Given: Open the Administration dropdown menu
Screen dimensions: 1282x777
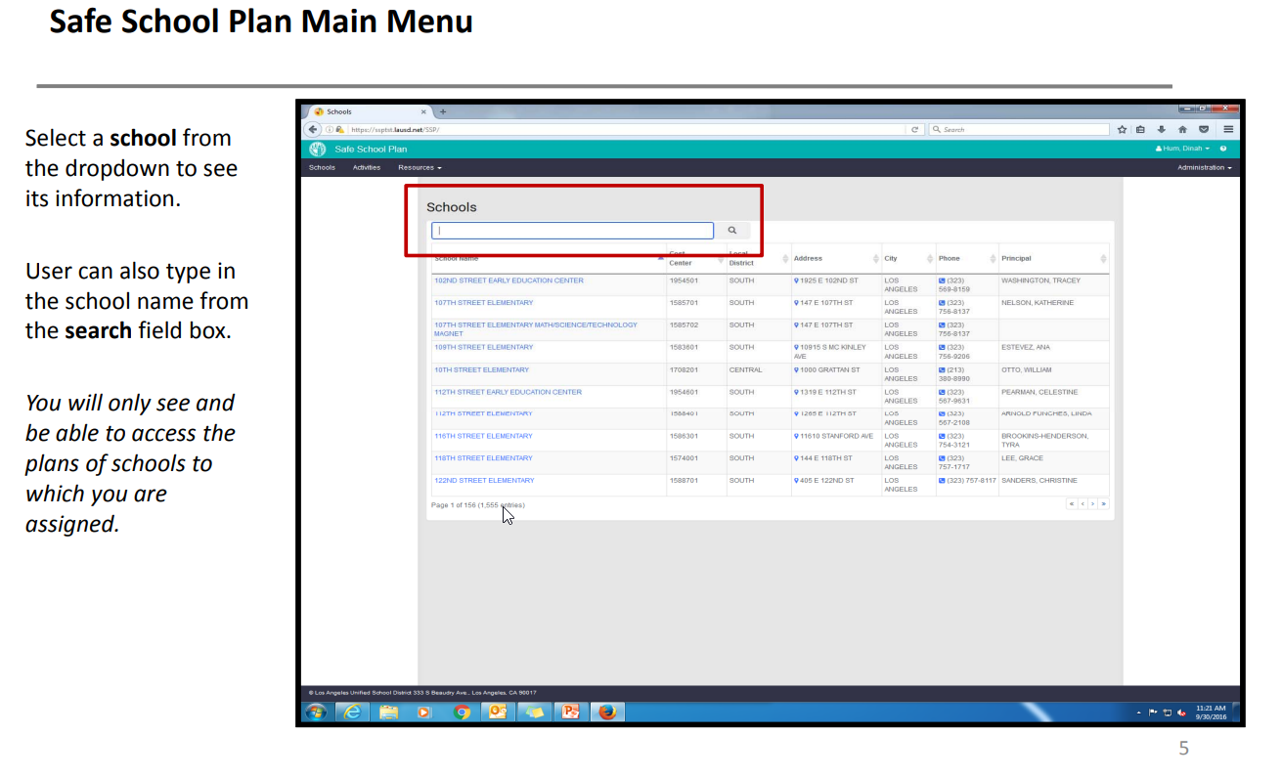Looking at the screenshot, I should pyautogui.click(x=1204, y=168).
